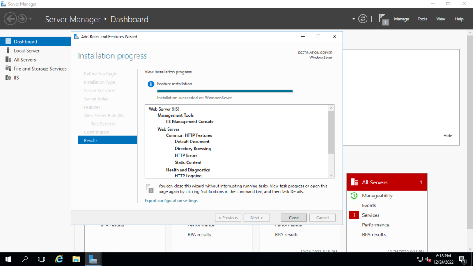Screen dimensions: 473x266
Task: Open the Dashboard page in Server Manager sidebar
Action: (x=24, y=41)
